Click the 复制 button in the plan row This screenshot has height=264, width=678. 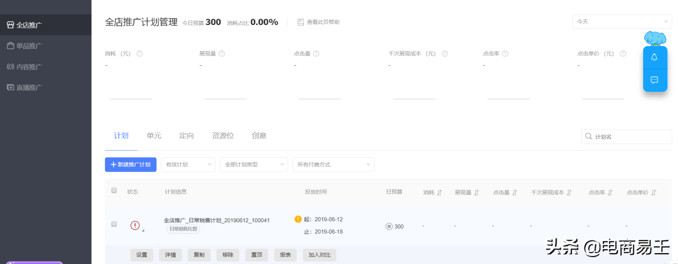coord(199,255)
